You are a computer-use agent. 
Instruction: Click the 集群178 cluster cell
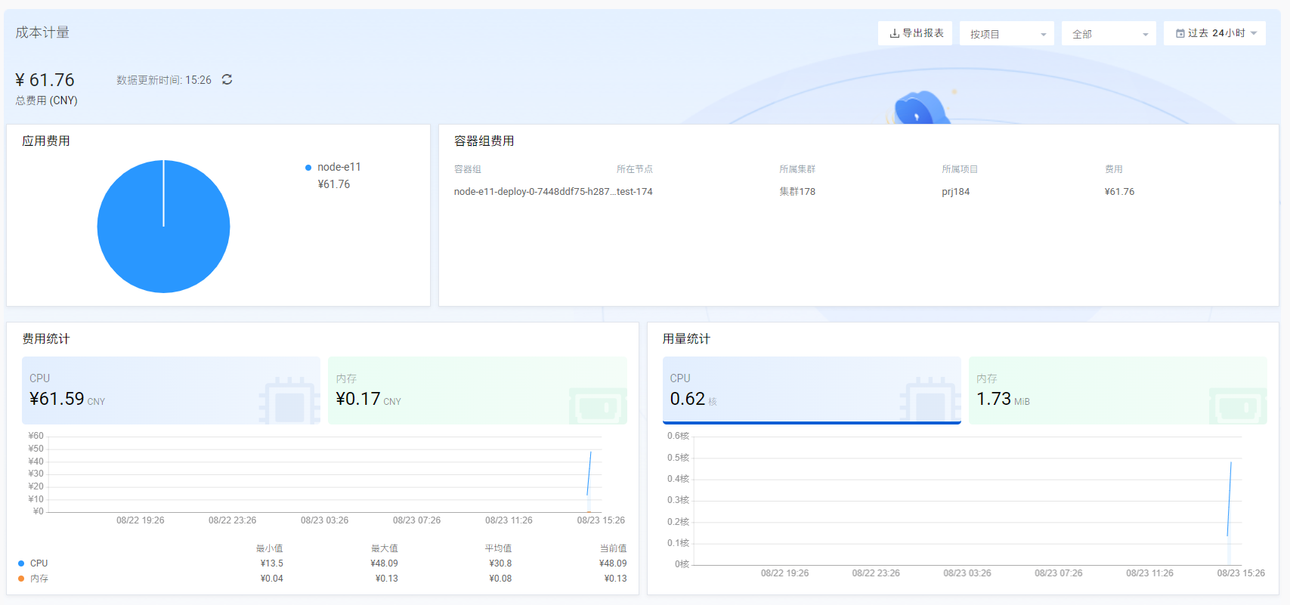click(x=797, y=192)
